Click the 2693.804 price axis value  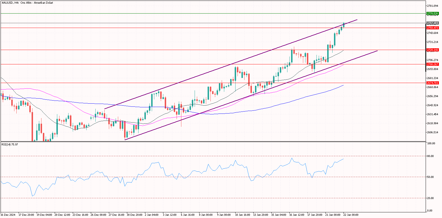click(432, 69)
